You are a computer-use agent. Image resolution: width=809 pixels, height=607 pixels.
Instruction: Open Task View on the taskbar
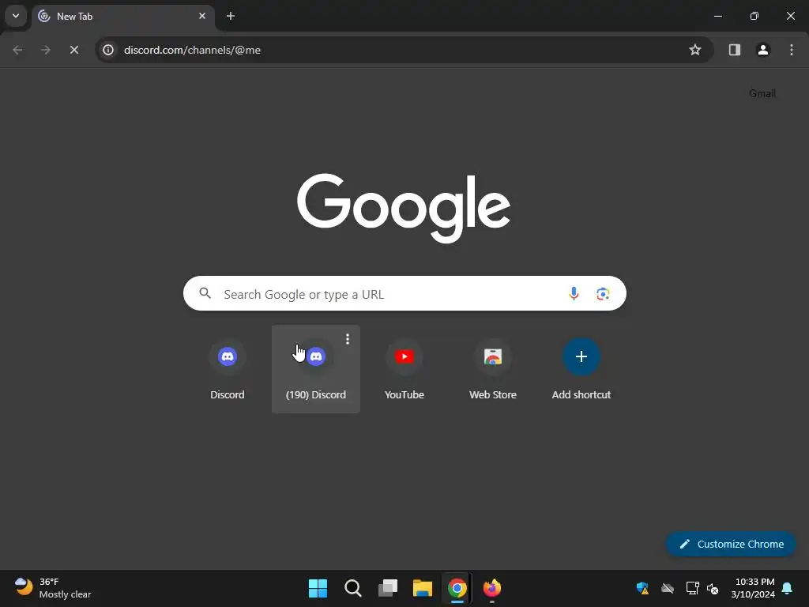coord(388,588)
